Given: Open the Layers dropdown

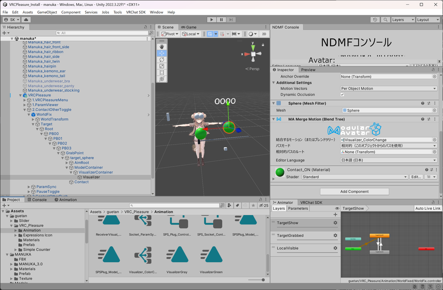Looking at the screenshot, I should pyautogui.click(x=403, y=20).
